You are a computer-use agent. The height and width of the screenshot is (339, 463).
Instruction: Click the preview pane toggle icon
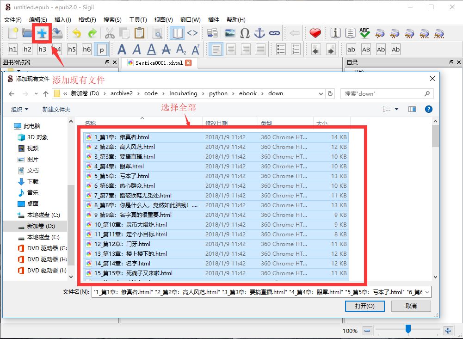pyautogui.click(x=412, y=109)
